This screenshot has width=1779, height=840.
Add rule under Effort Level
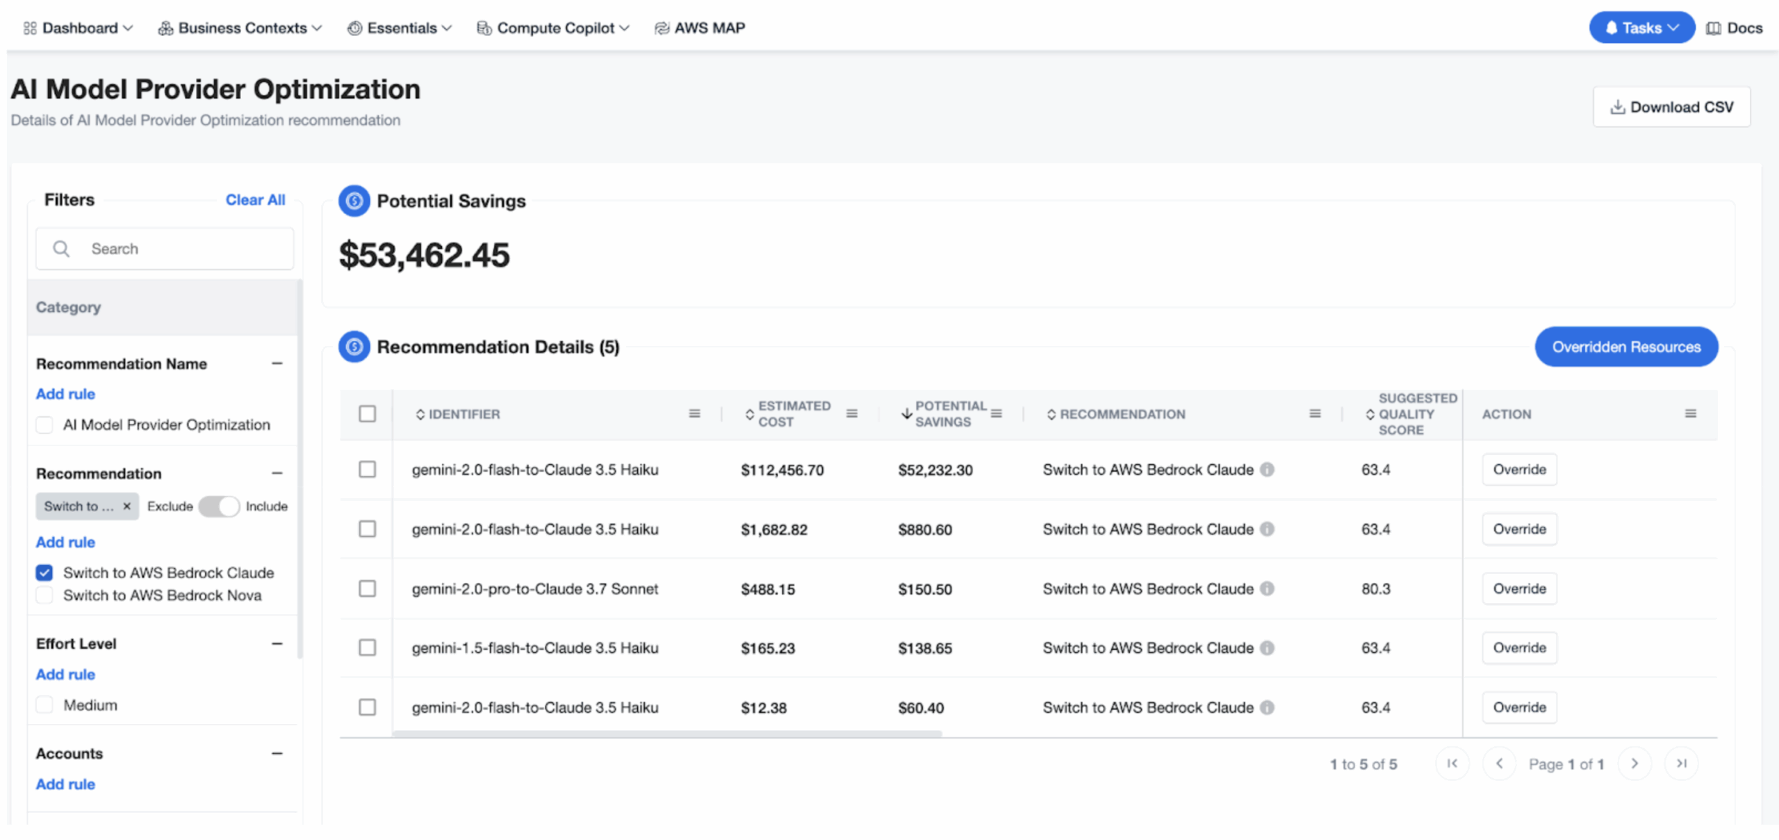[x=65, y=675]
